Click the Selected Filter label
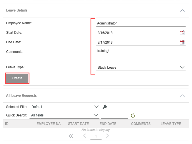Viewport: 192px width, 144px height. click(x=17, y=107)
